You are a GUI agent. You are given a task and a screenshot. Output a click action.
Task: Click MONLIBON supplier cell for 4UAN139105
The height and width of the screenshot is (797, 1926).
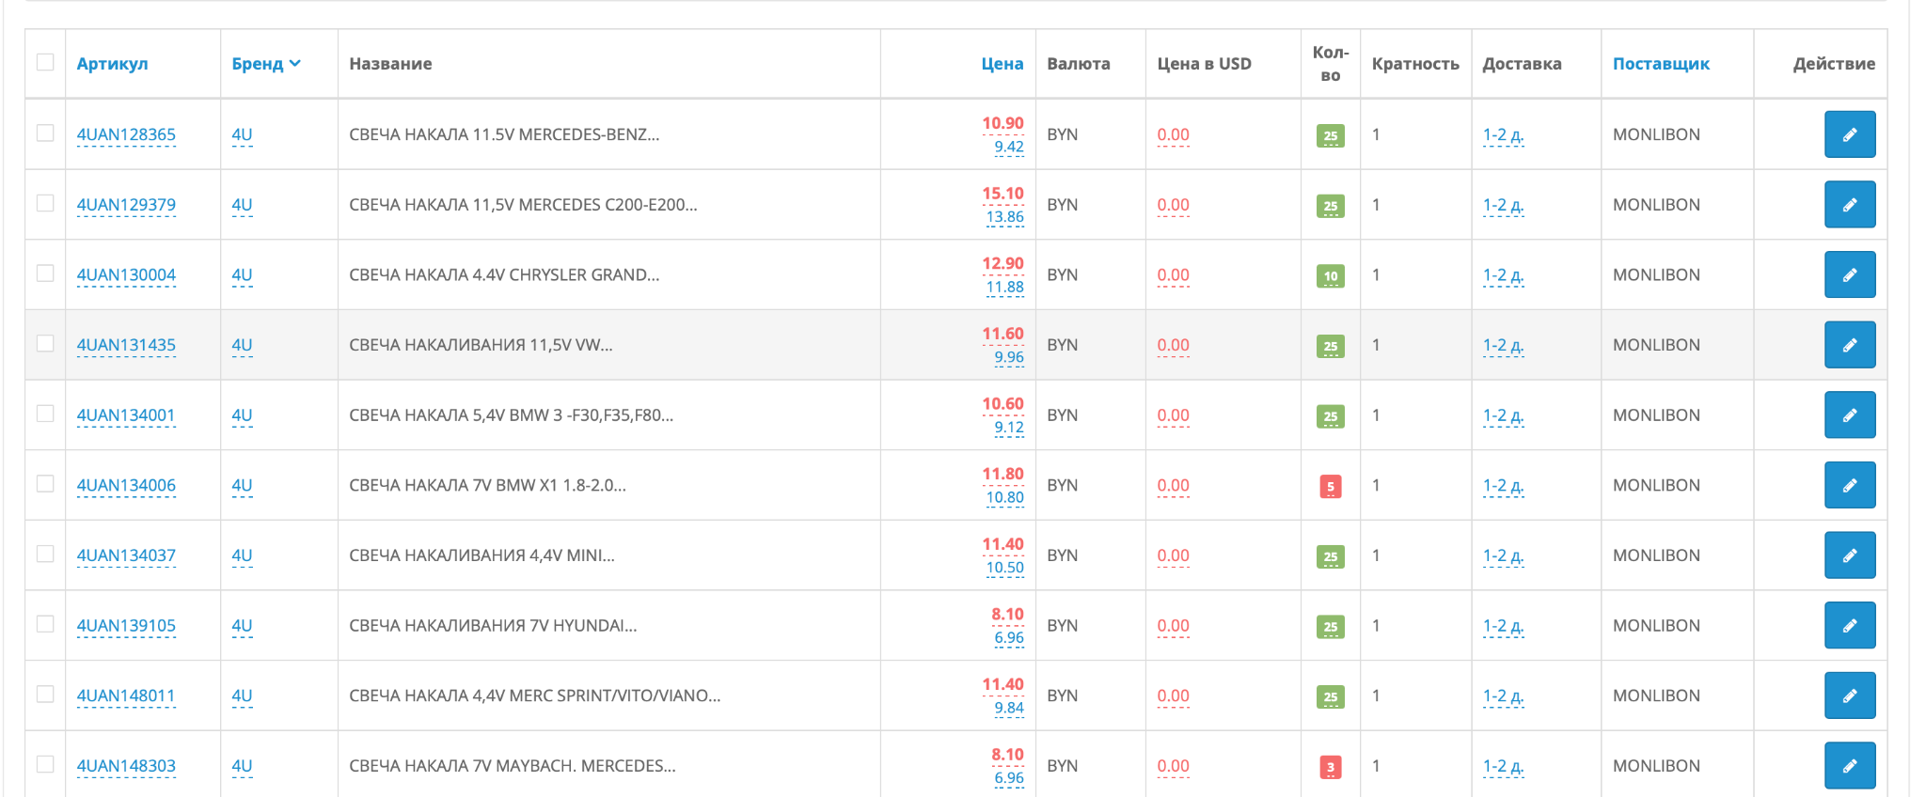(1656, 626)
